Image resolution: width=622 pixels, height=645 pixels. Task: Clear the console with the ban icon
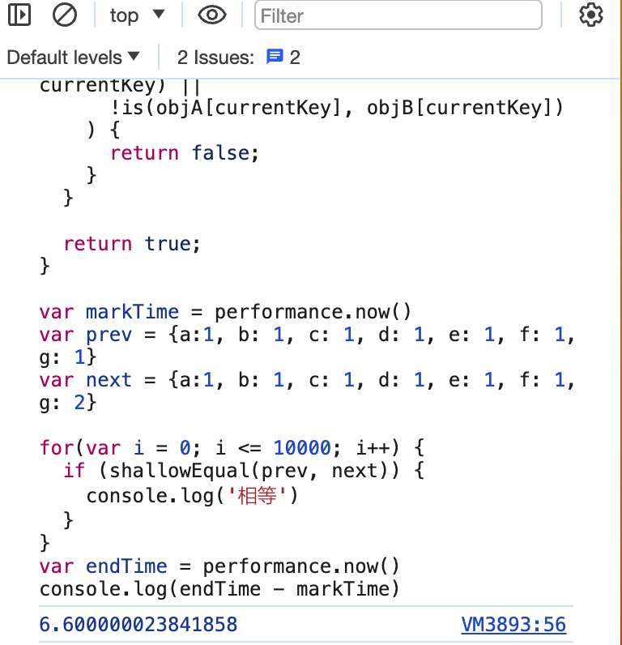pyautogui.click(x=65, y=15)
